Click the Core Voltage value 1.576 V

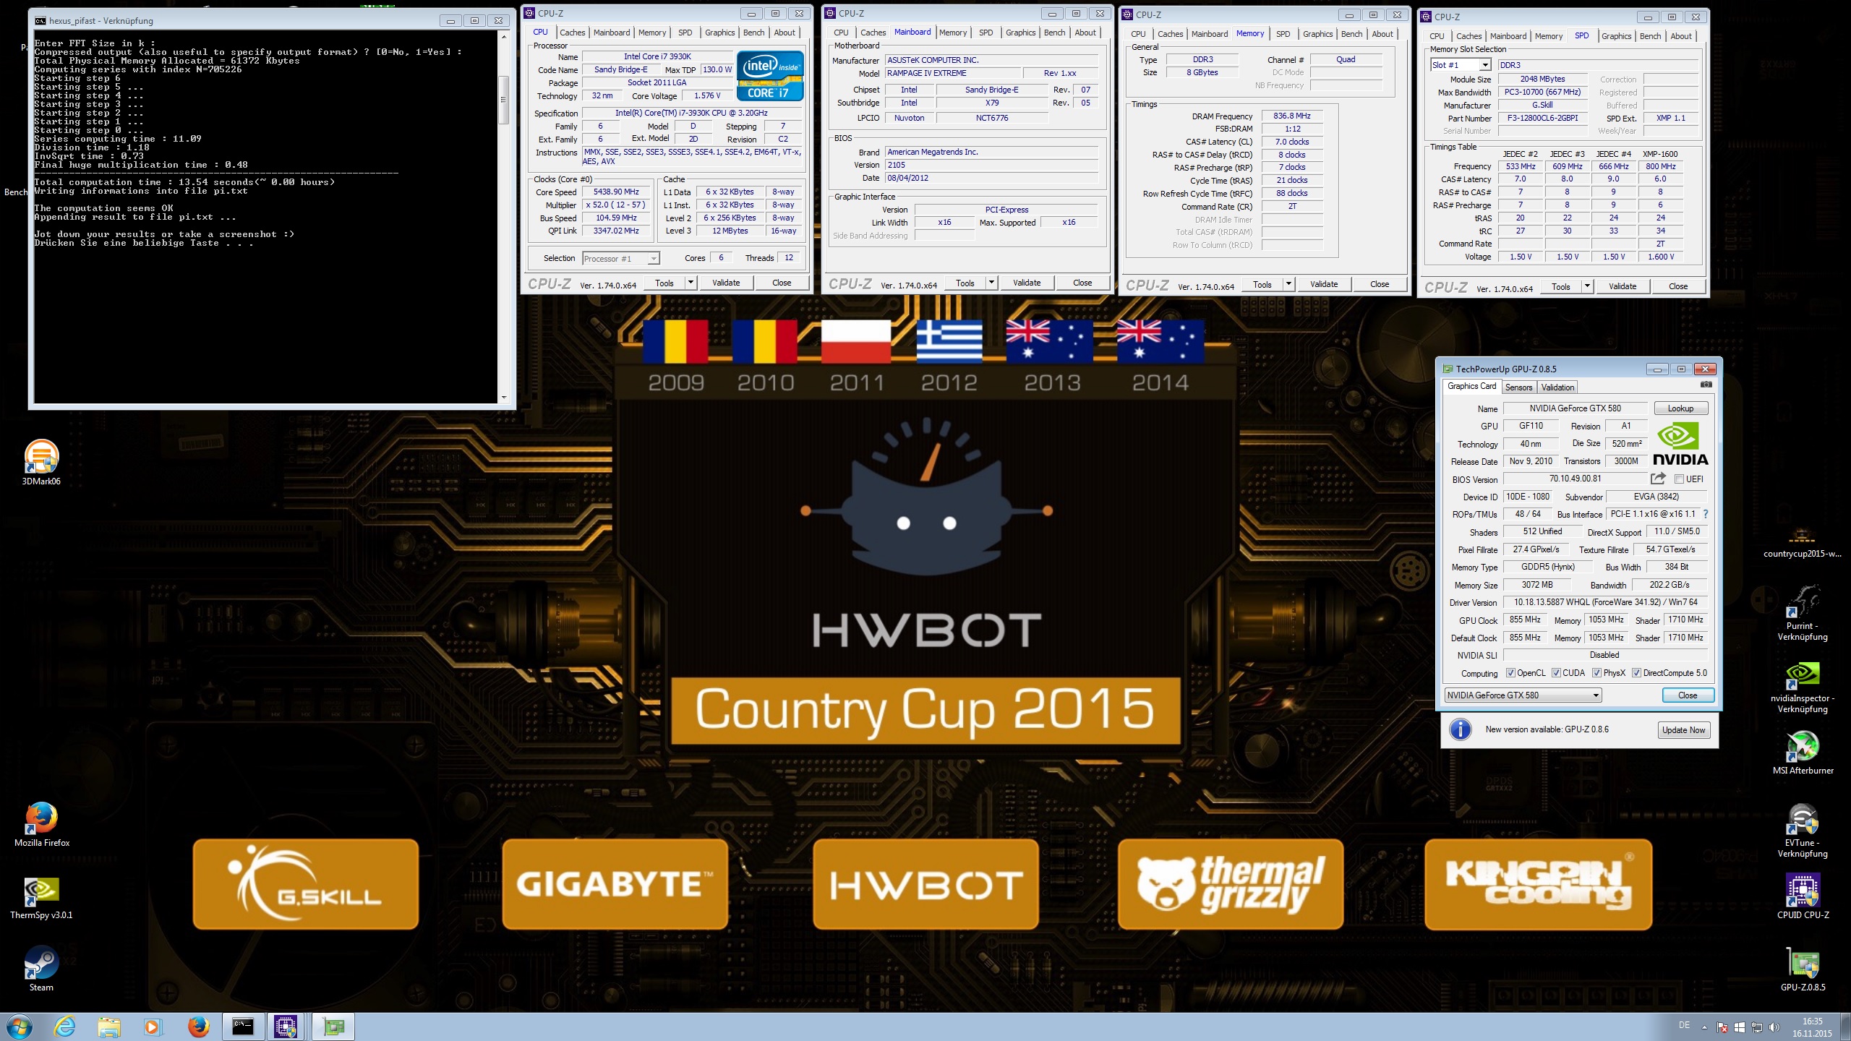707,96
